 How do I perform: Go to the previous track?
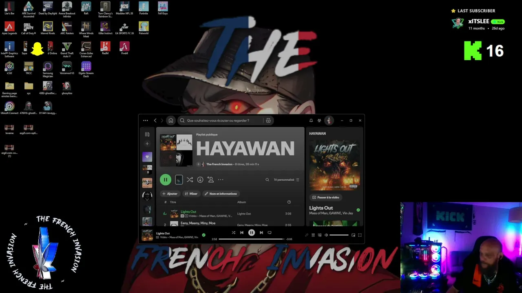coord(242,233)
